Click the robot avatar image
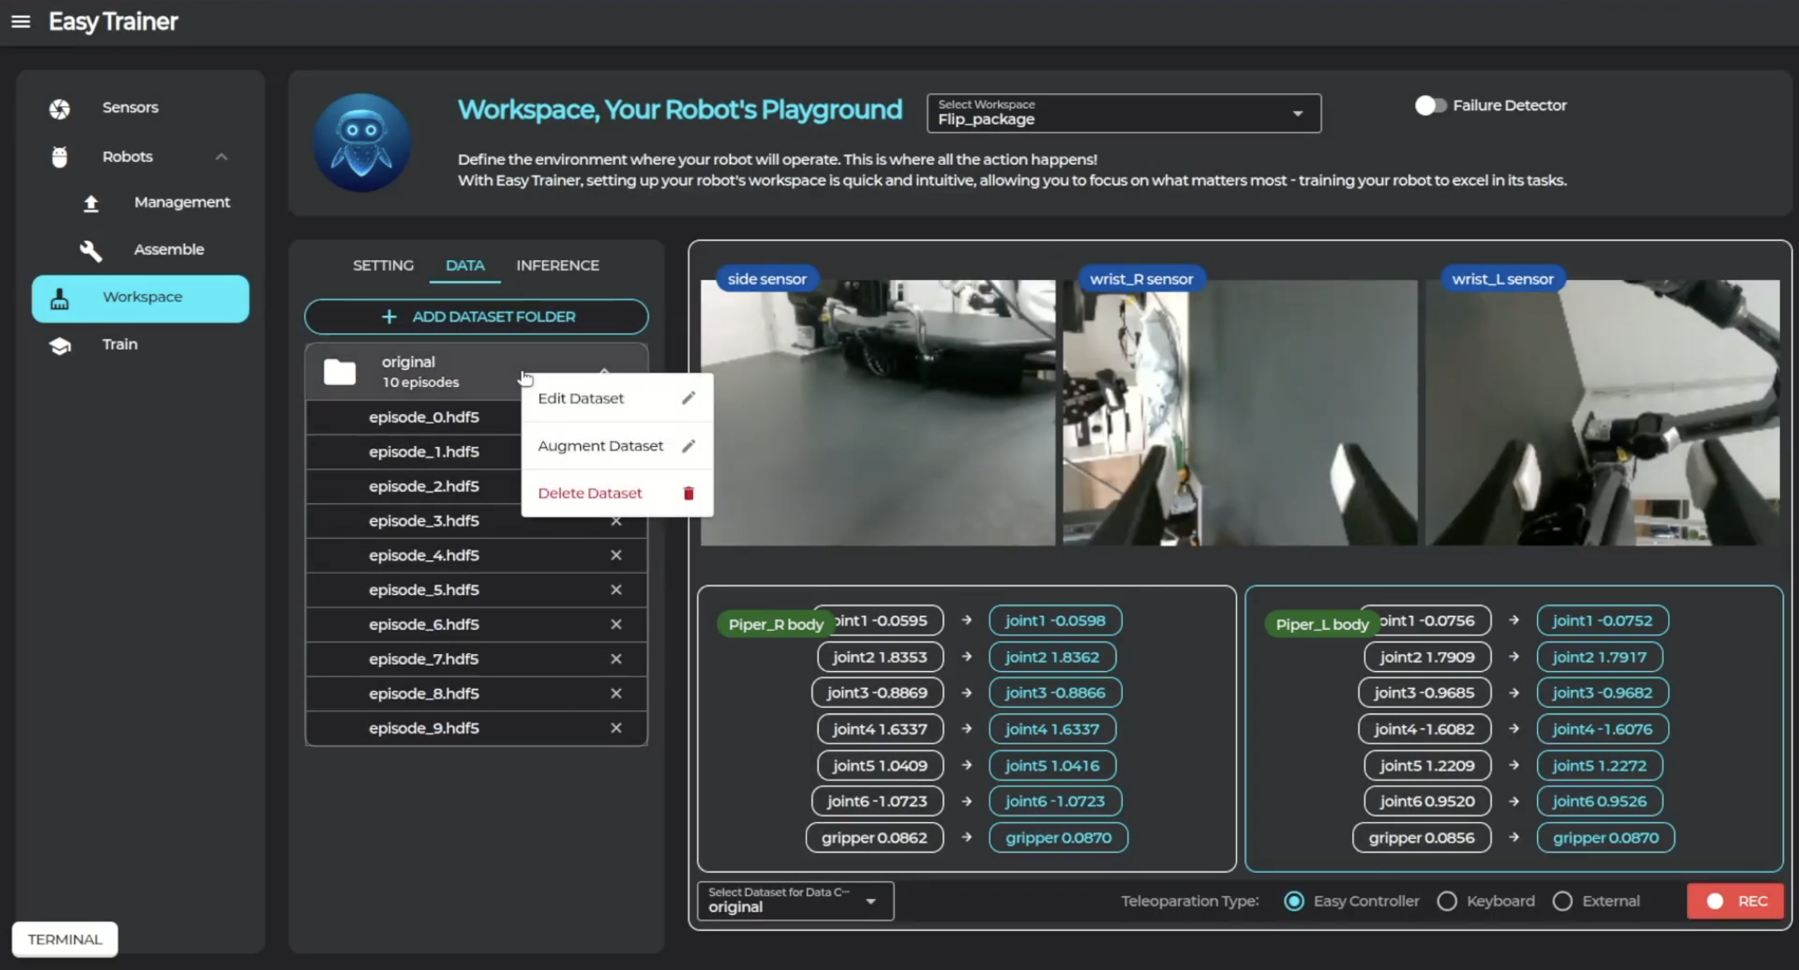 tap(361, 142)
